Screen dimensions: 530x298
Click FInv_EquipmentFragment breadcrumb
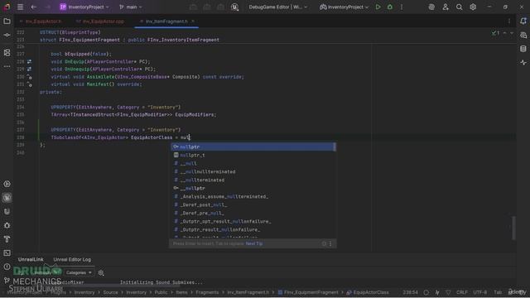[x=308, y=292]
